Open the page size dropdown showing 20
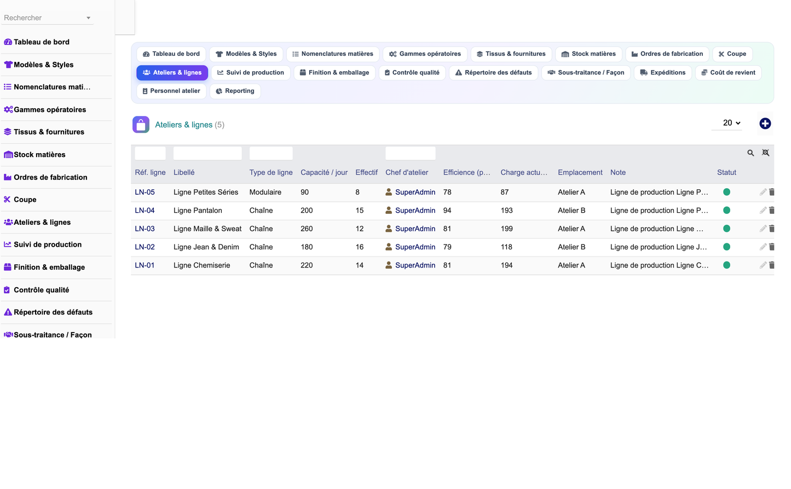The image size is (791, 489). (727, 123)
